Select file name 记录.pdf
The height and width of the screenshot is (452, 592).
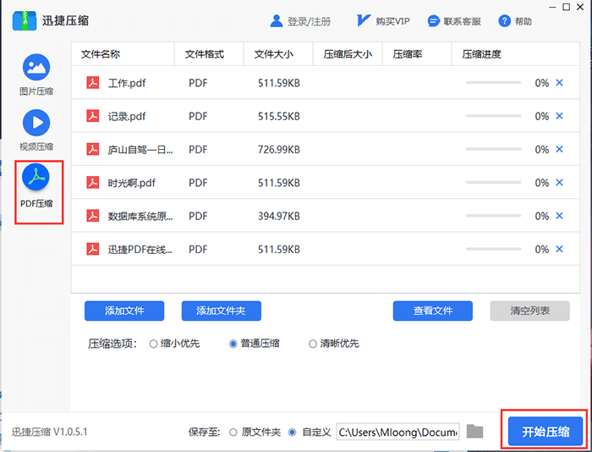pyautogui.click(x=127, y=117)
